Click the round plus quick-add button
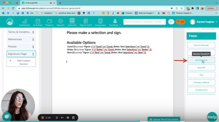This screenshot has width=219, height=122. (x=171, y=22)
